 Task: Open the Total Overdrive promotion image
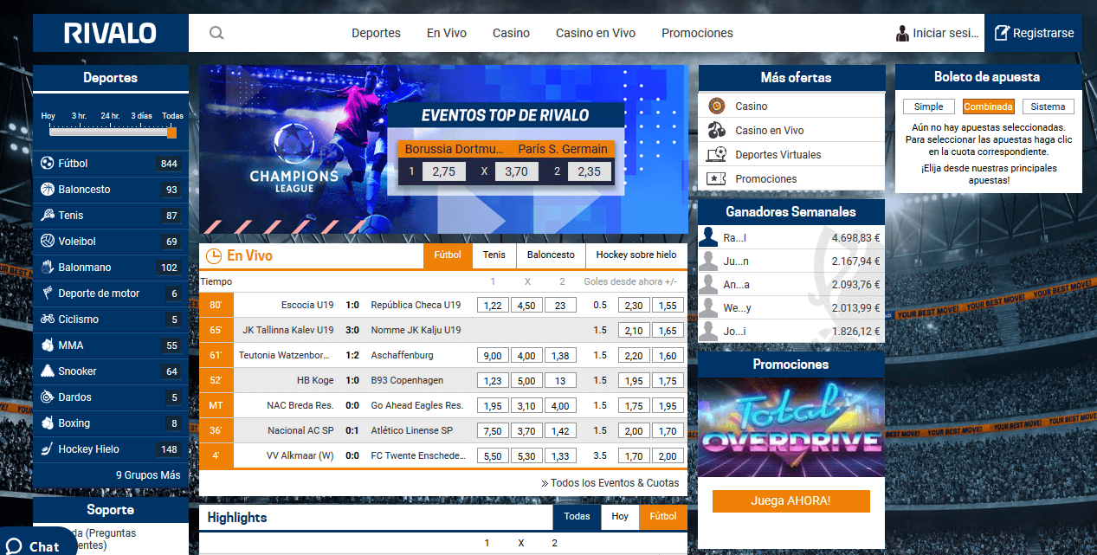[x=790, y=428]
